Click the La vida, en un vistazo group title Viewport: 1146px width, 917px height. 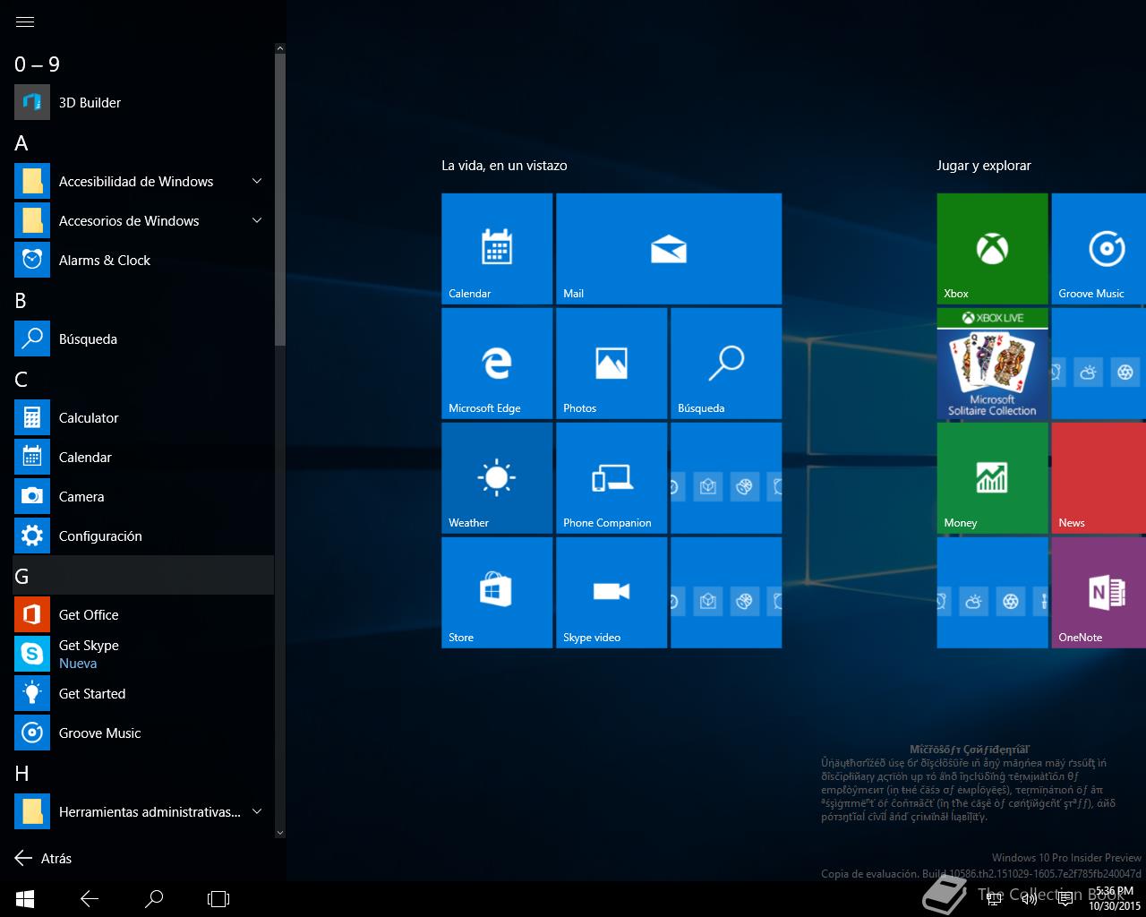coord(504,166)
